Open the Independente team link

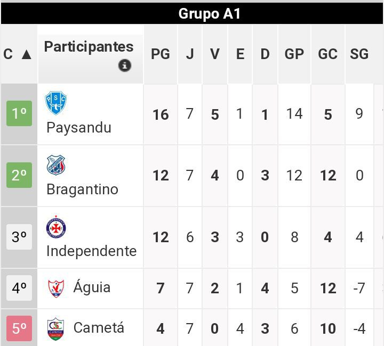[91, 251]
